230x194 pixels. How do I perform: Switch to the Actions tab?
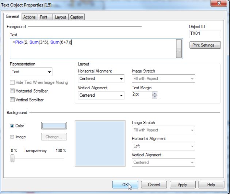[30, 17]
